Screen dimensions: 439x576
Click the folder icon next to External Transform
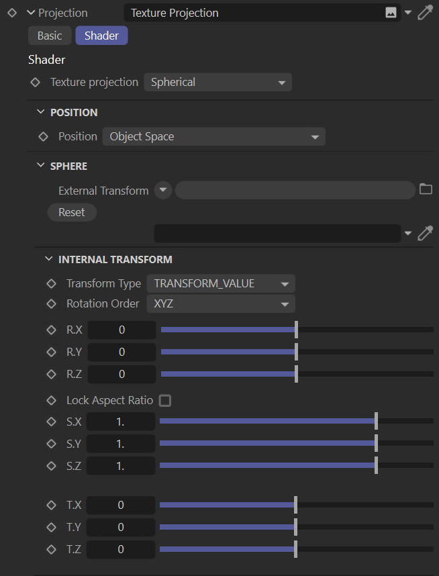pos(426,190)
